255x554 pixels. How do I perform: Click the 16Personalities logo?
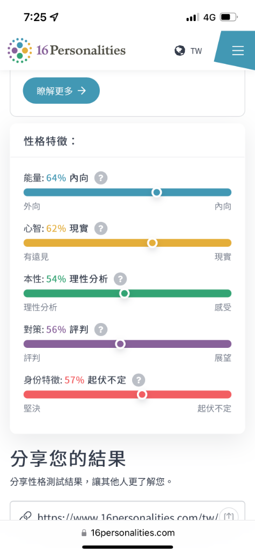click(x=66, y=50)
